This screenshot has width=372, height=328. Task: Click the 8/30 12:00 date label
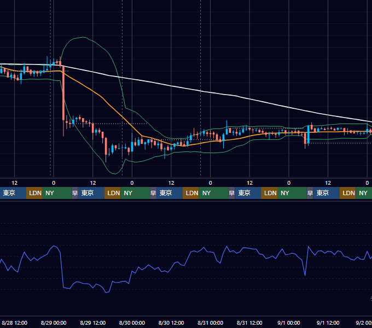tap(171, 323)
